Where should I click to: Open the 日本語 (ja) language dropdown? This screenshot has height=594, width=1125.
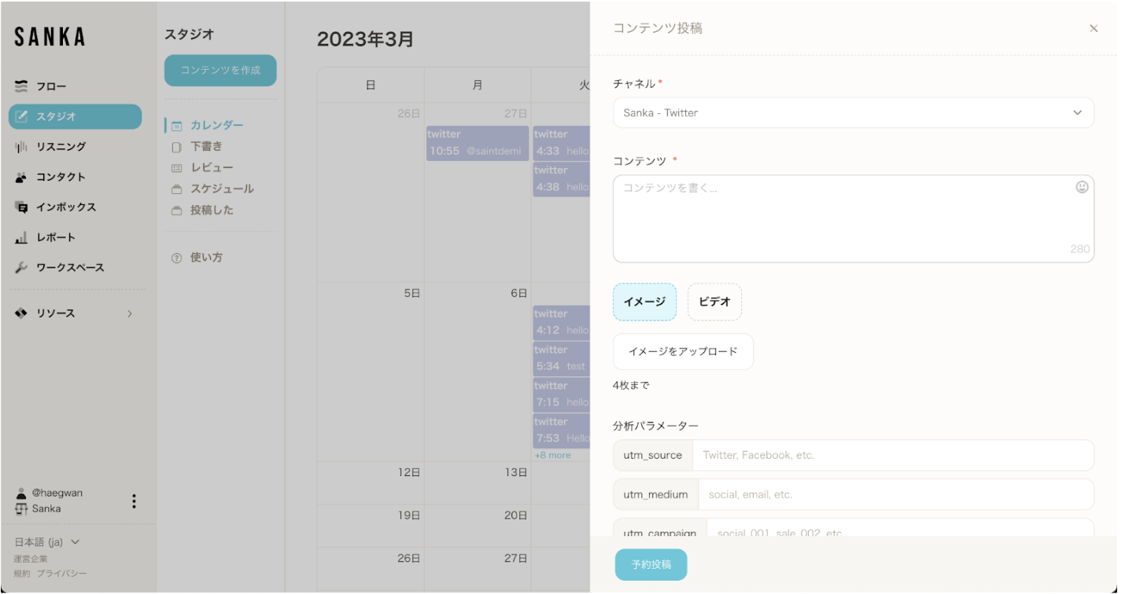tap(47, 542)
